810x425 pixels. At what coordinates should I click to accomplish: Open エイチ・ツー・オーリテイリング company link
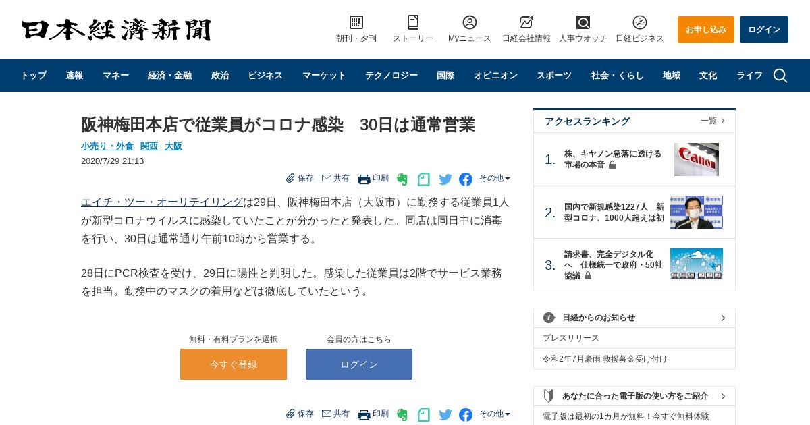coord(162,202)
